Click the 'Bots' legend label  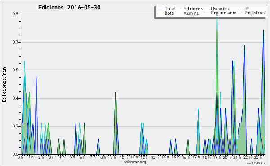(x=169, y=13)
